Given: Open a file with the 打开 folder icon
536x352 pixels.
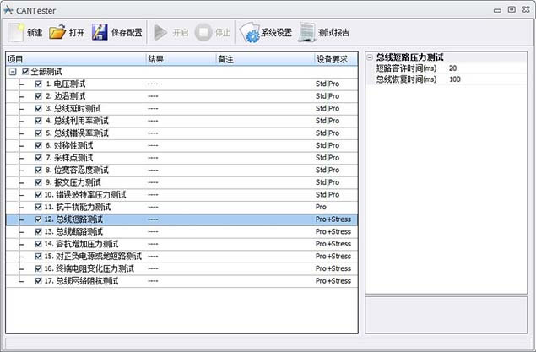Looking at the screenshot, I should [x=57, y=33].
